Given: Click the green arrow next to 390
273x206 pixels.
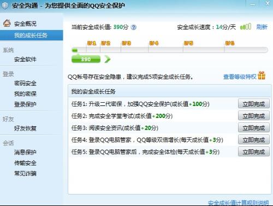Looking at the screenshot, I should coord(108,60).
